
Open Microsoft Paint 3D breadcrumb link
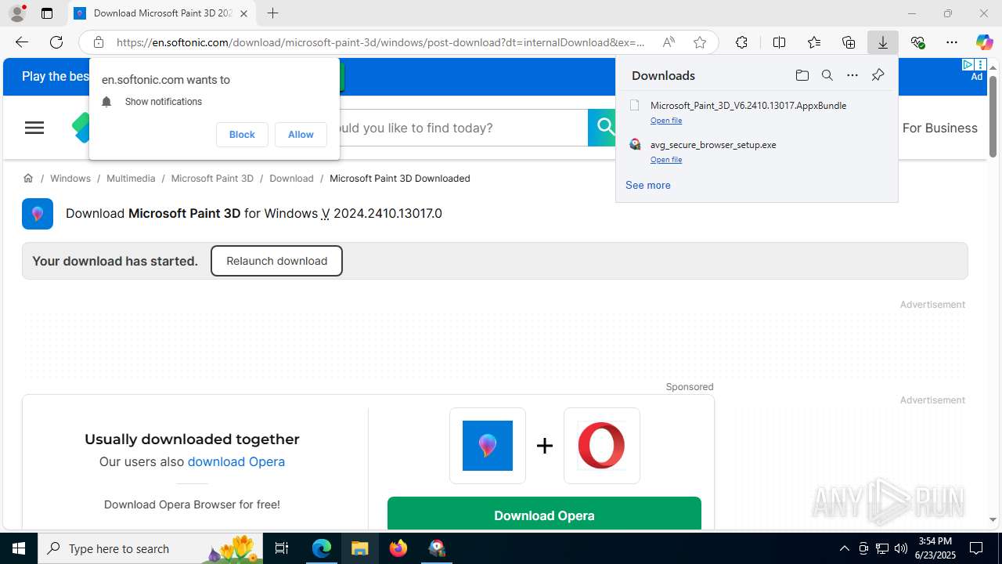[212, 179]
